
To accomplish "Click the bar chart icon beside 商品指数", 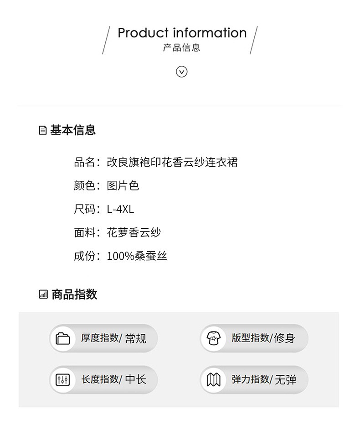I will pos(43,295).
